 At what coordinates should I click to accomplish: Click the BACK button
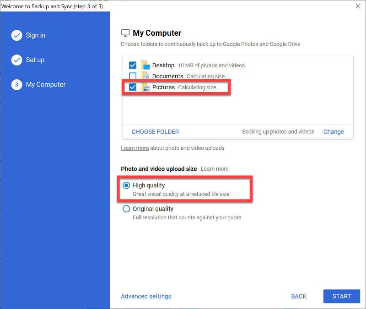[299, 296]
